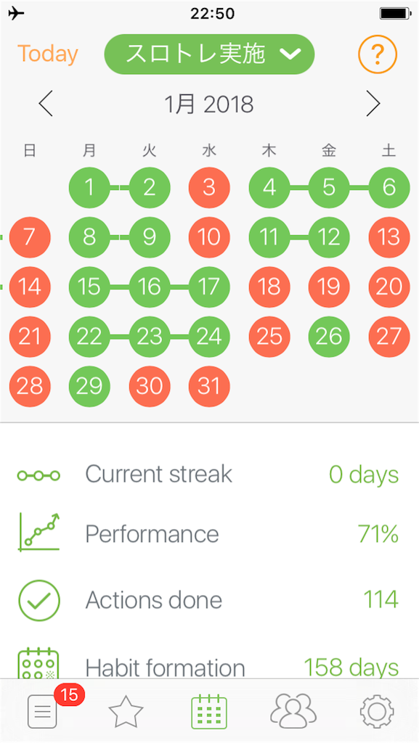Screen dimensions: 419x743
Task: Open the settings gear tab
Action: (377, 711)
